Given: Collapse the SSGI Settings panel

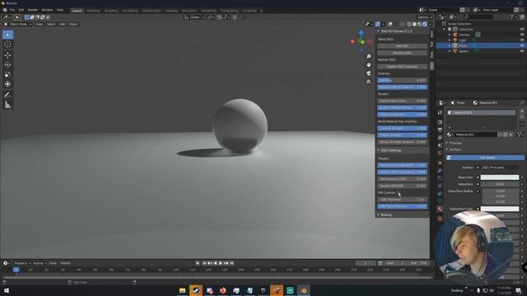Looking at the screenshot, I should coord(379,150).
